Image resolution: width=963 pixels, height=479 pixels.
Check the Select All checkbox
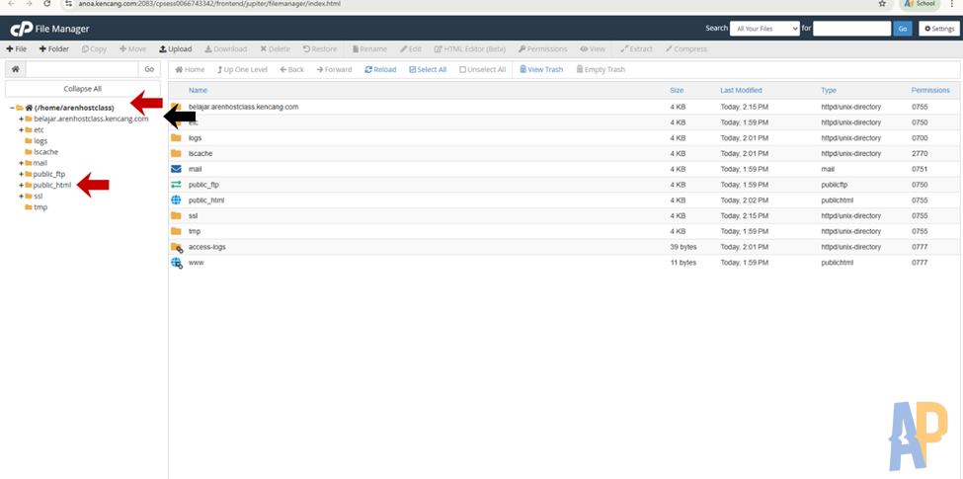point(428,69)
